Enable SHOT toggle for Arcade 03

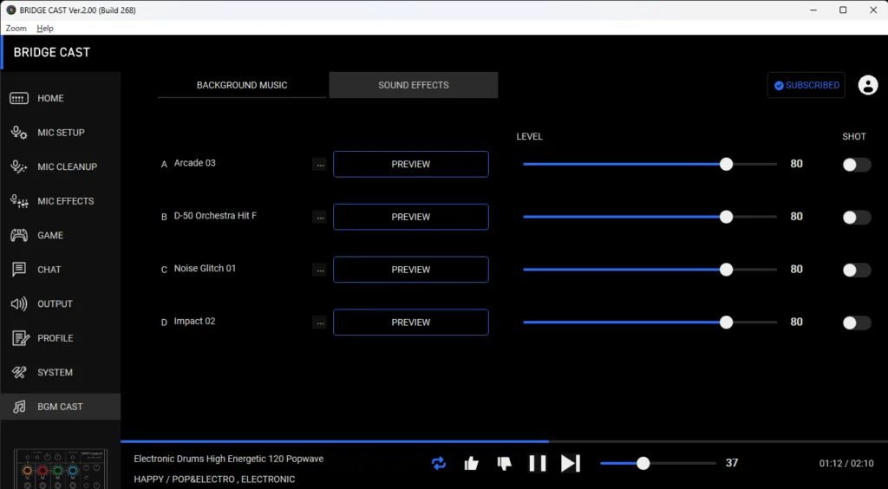856,165
